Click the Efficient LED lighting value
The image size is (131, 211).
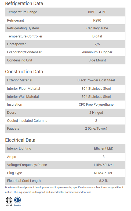tap(104, 148)
